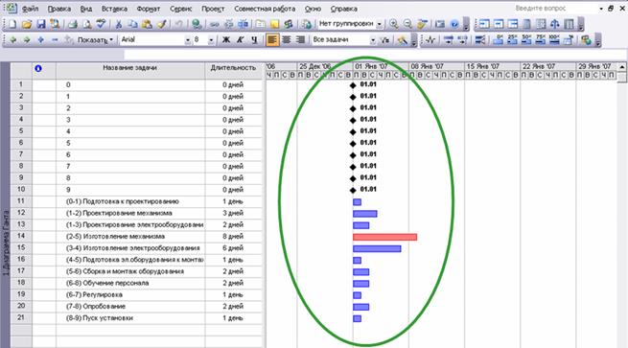The image size is (628, 348).
Task: Save the project using the floppy icon
Action: pos(41,24)
